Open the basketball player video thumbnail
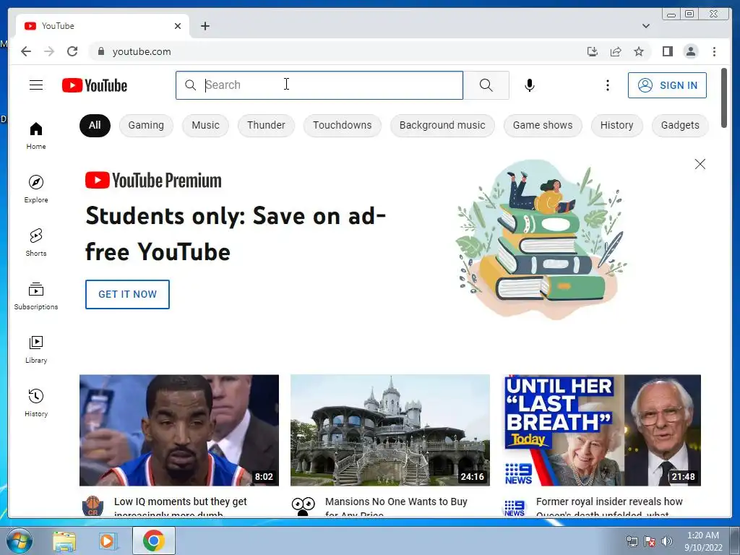Image resolution: width=740 pixels, height=555 pixels. point(179,430)
